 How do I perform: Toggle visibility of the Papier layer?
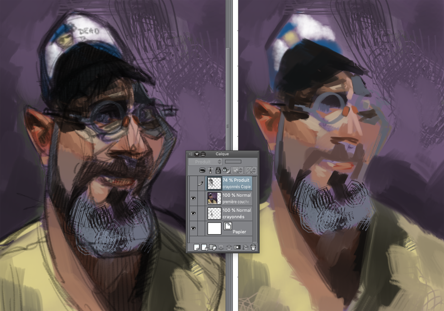point(193,228)
